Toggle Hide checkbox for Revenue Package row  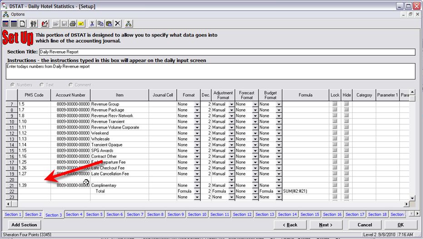347,110
